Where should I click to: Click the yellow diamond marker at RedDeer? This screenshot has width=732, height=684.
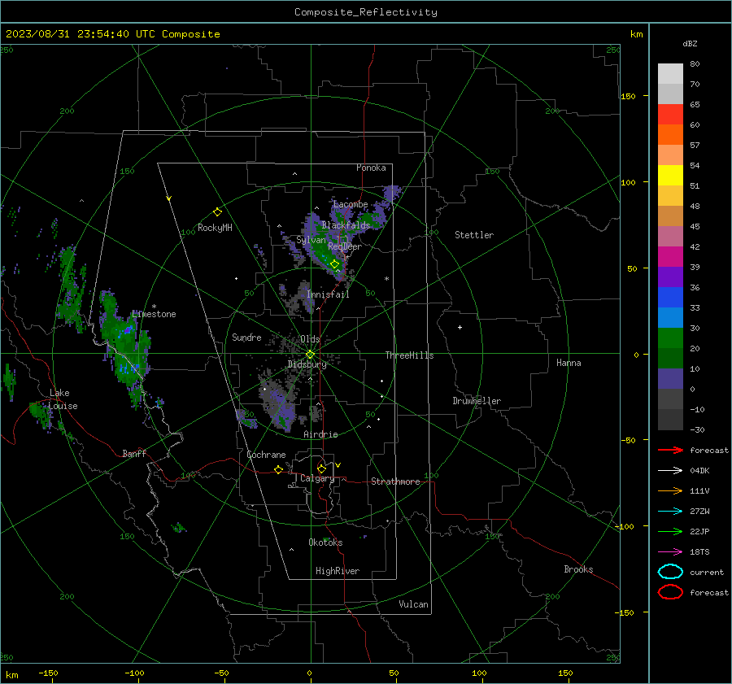334,264
